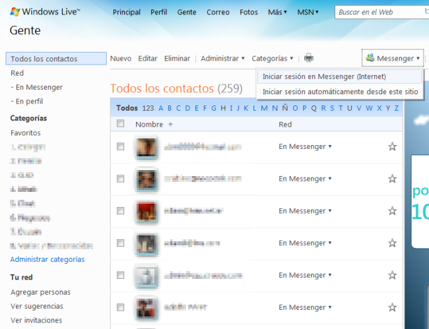The height and width of the screenshot is (329, 429).
Task: Star the fourth contact row
Action: 392,243
